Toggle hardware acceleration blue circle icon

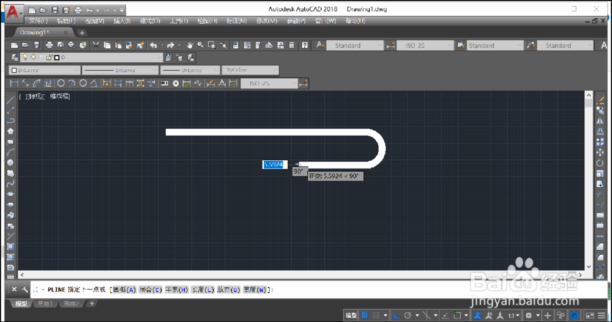click(x=574, y=315)
